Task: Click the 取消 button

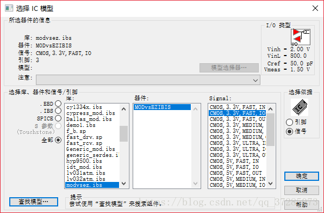Action: point(302,190)
